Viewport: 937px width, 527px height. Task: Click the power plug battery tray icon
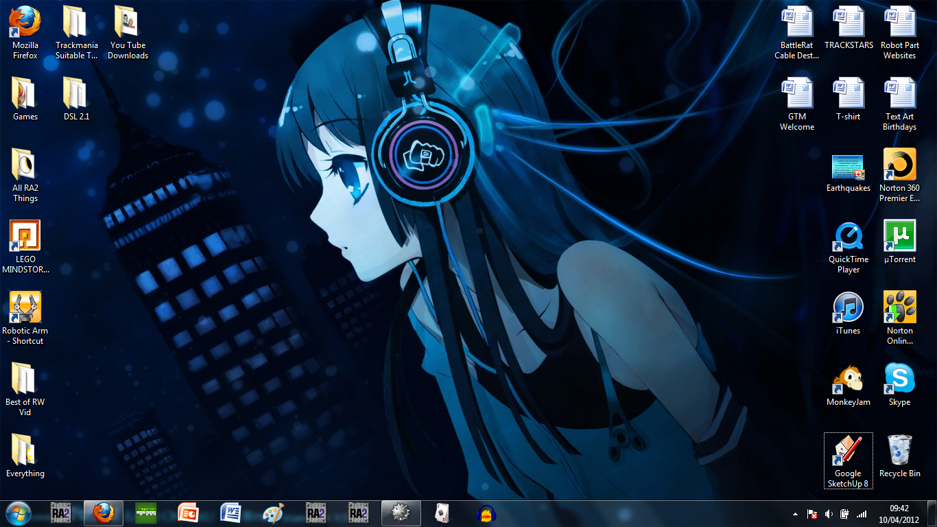(x=845, y=513)
